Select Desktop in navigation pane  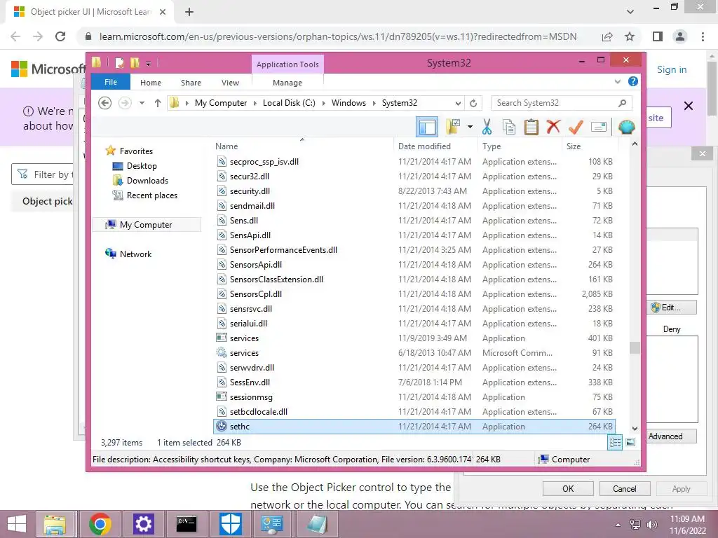point(142,166)
